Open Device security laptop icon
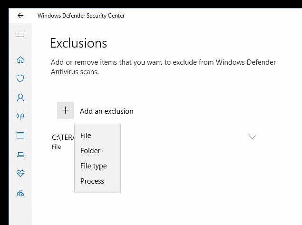 pyautogui.click(x=20, y=155)
